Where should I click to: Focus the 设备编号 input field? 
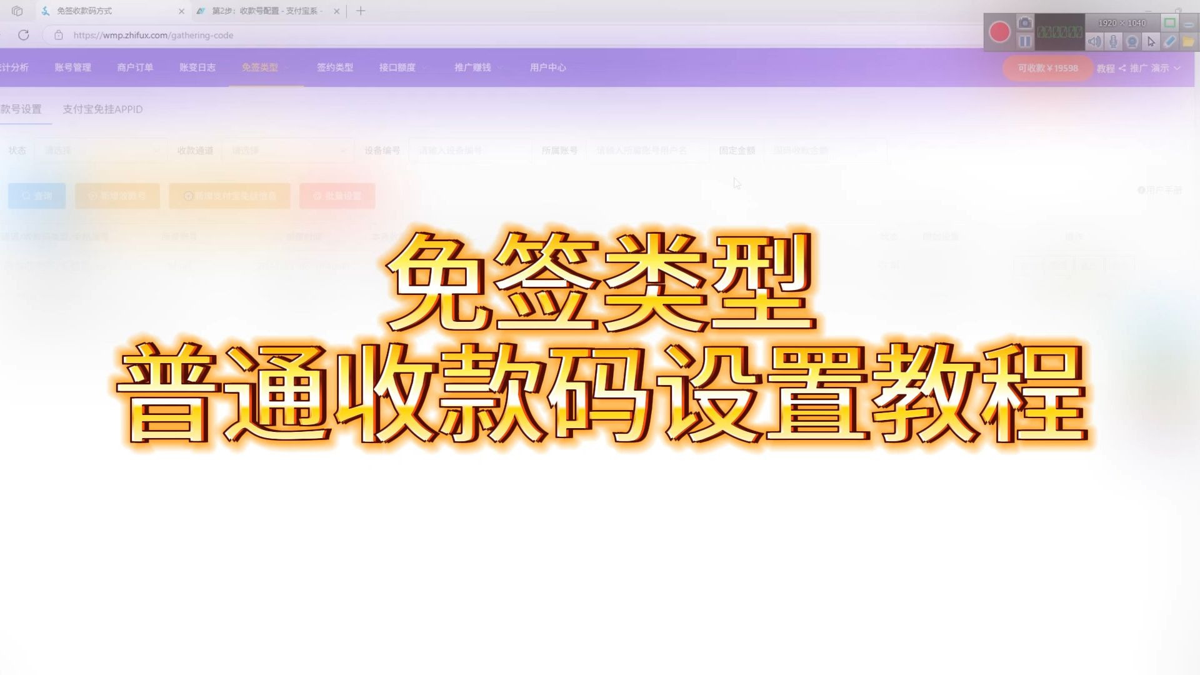point(470,151)
